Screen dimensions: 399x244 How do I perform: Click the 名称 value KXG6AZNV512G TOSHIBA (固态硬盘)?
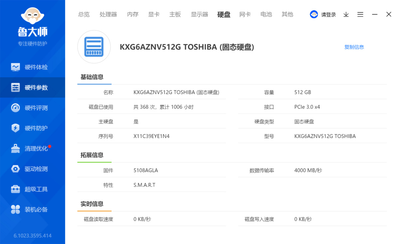pos(176,92)
